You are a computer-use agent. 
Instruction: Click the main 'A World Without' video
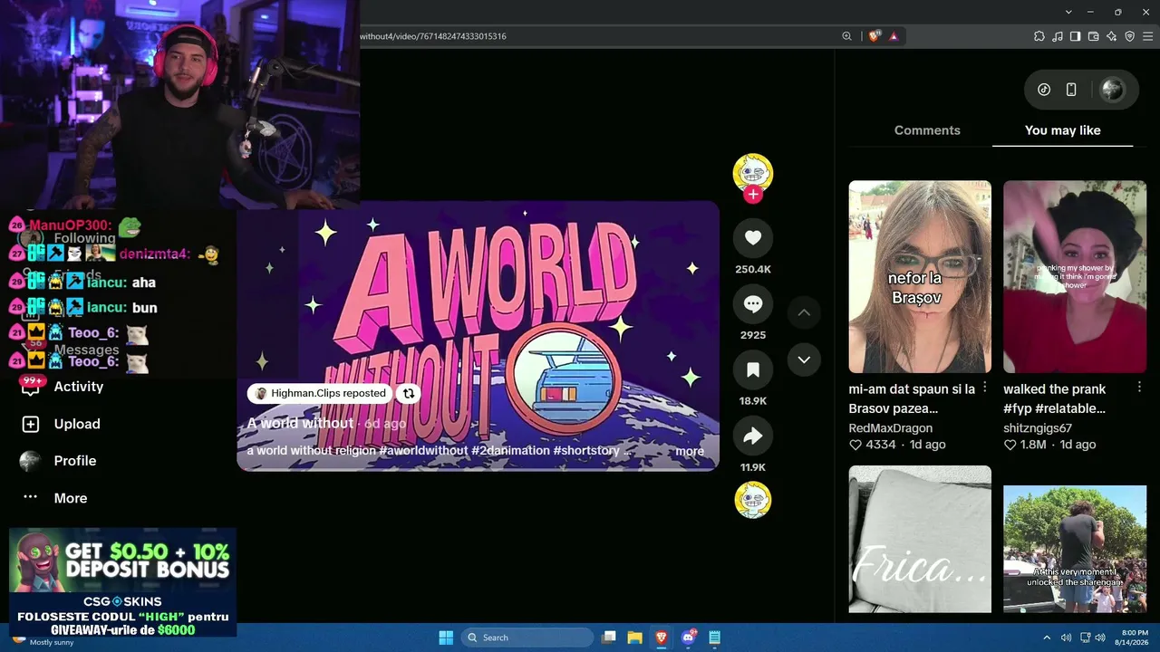click(478, 336)
